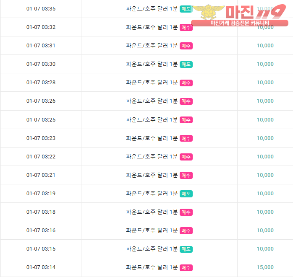
Task: Click the golden eagle emblem icon
Action: coord(208,12)
